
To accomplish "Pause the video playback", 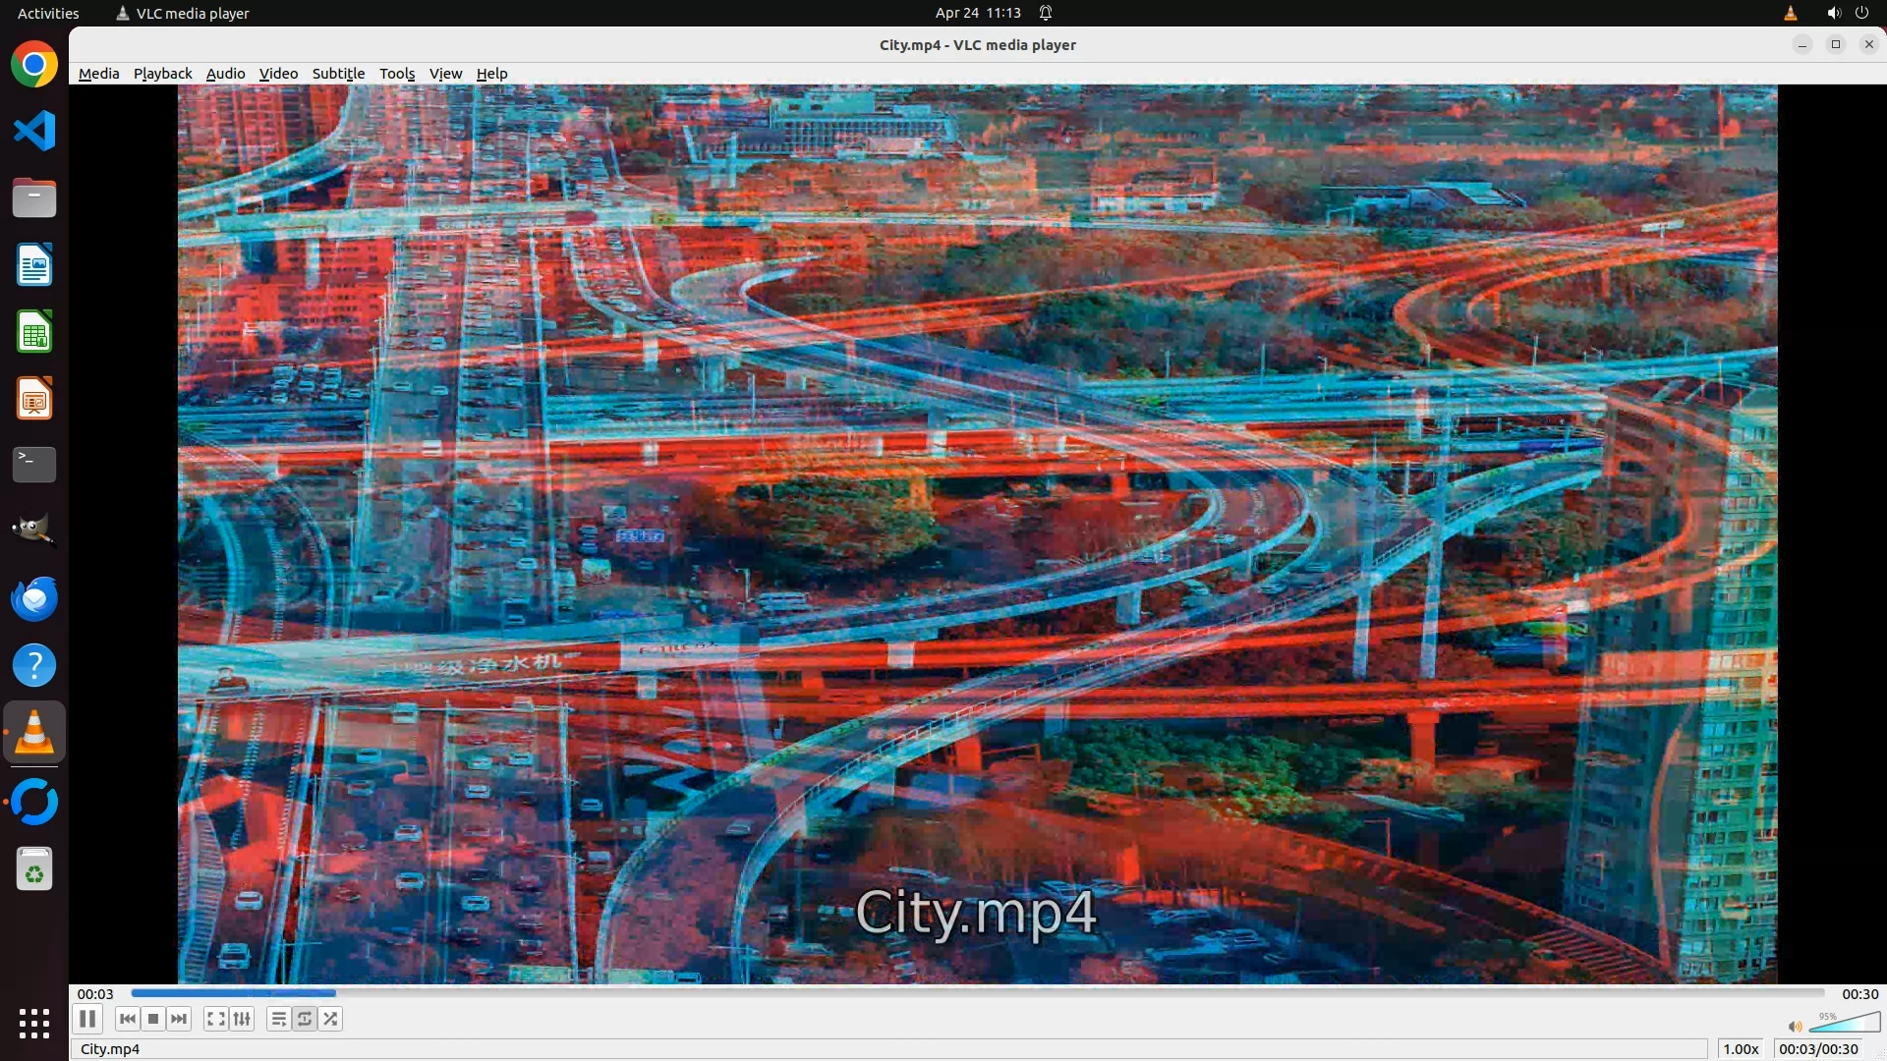I will (87, 1019).
